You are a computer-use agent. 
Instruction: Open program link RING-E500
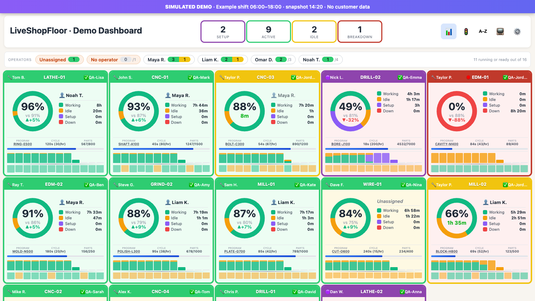pos(23,144)
